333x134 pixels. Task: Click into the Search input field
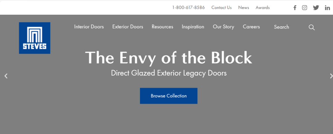(x=289, y=27)
